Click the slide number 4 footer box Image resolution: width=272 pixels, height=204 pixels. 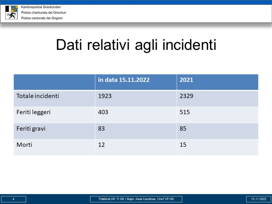(x=13, y=199)
